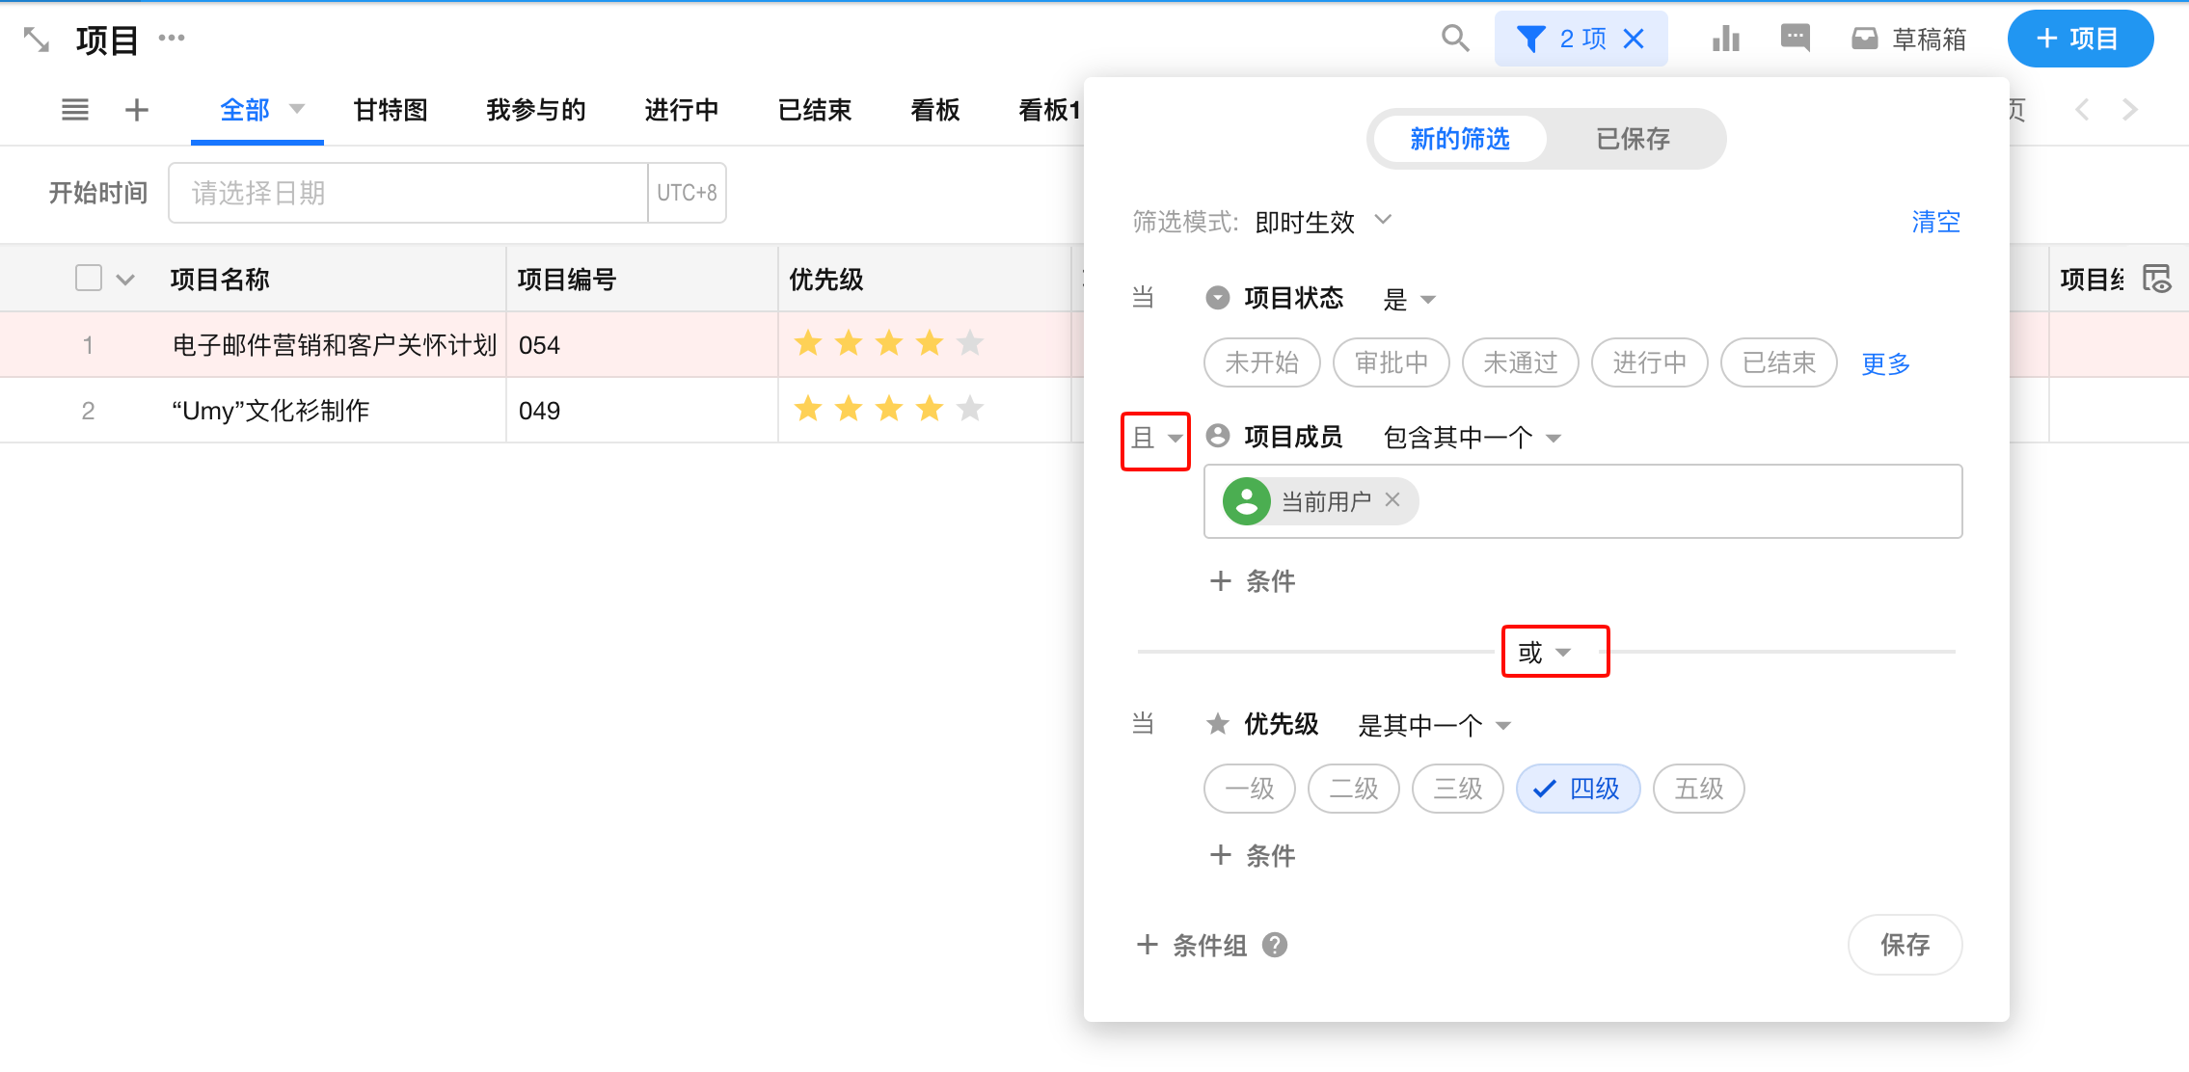Open the three-dot menu next to 项目
Screen dimensions: 2189x1072
[x=172, y=39]
